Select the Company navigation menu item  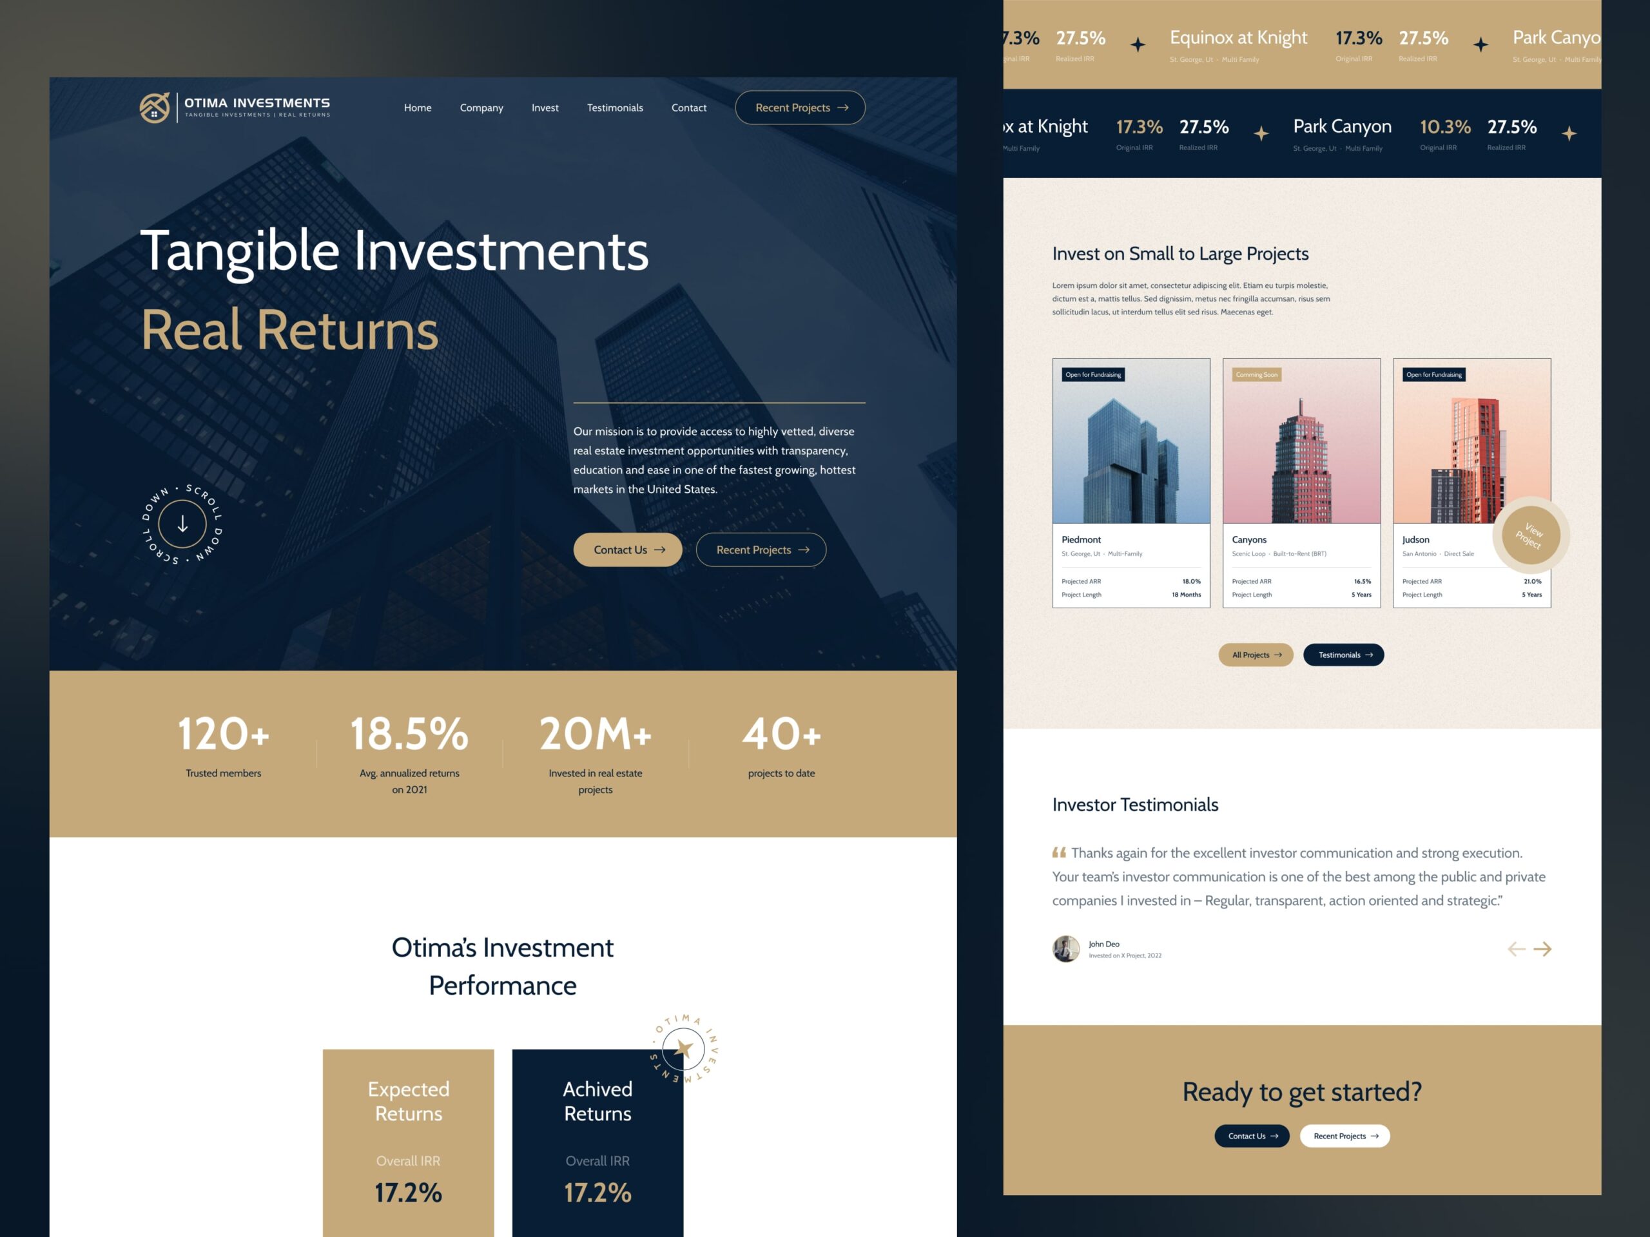tap(481, 108)
